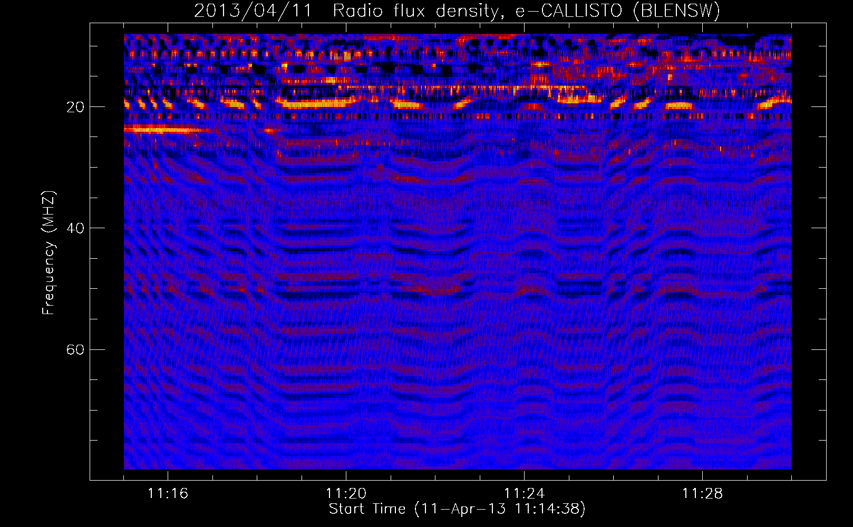Click the 'Start Time (11-Apr-13 11:14:38)' x-axis label
Viewport: 853px width, 527px height.
click(x=457, y=509)
